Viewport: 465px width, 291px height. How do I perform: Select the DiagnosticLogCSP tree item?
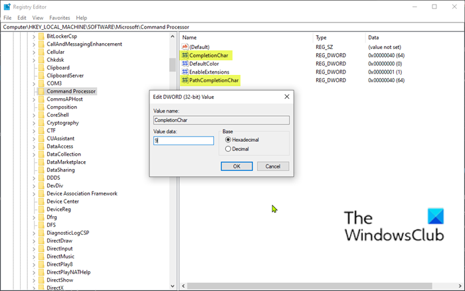point(68,233)
